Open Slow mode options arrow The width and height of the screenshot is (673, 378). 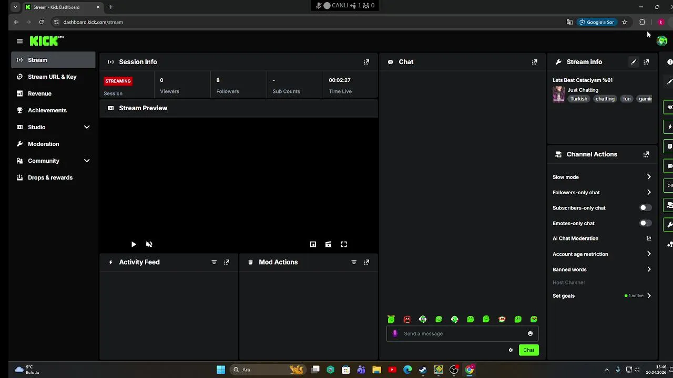coord(649,177)
